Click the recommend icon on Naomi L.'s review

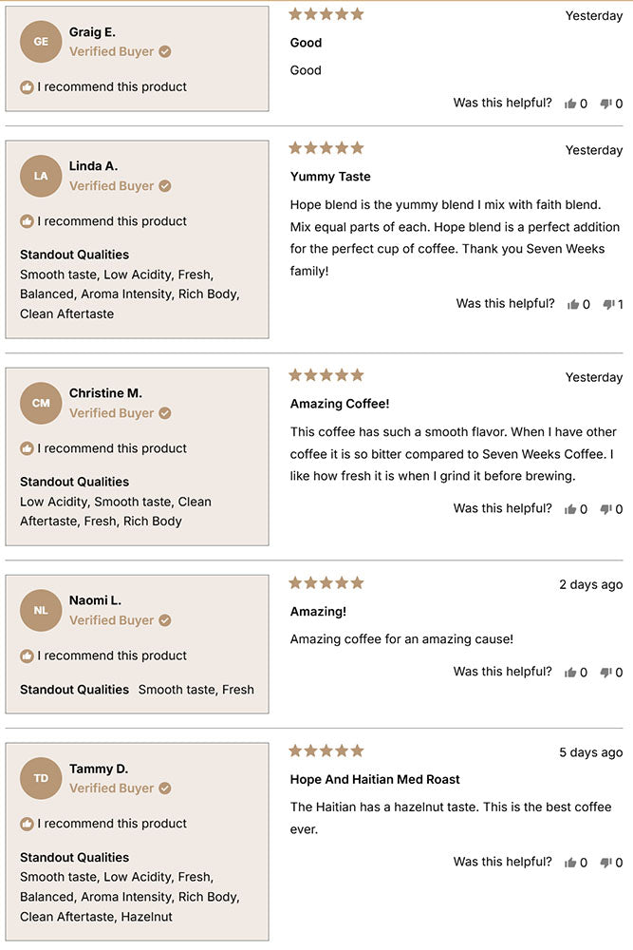click(28, 655)
